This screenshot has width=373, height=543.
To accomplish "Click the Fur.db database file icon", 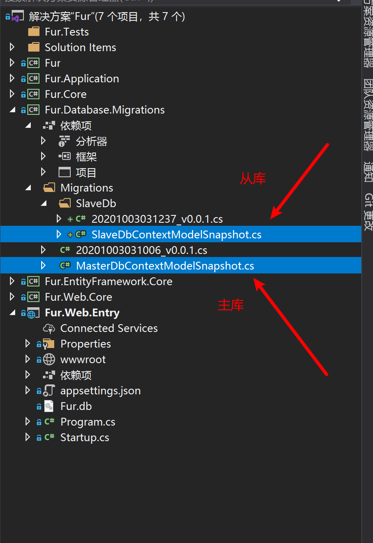I will pyautogui.click(x=49, y=406).
